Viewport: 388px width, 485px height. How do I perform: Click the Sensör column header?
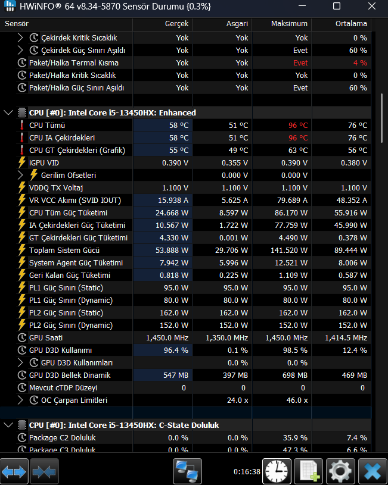click(x=66, y=24)
